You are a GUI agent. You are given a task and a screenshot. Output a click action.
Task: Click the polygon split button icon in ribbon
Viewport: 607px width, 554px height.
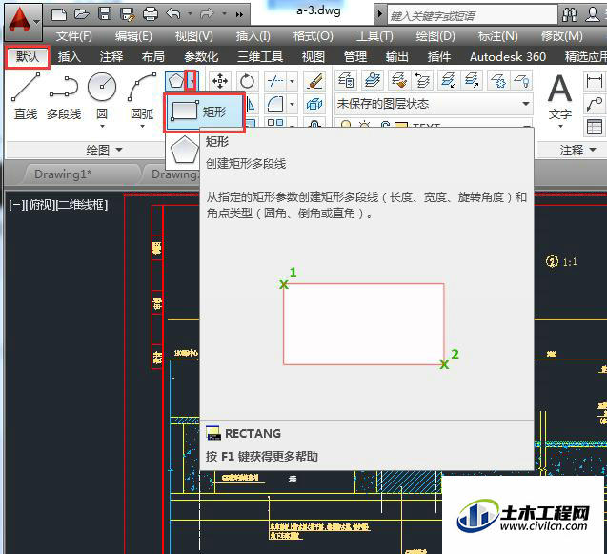[175, 81]
